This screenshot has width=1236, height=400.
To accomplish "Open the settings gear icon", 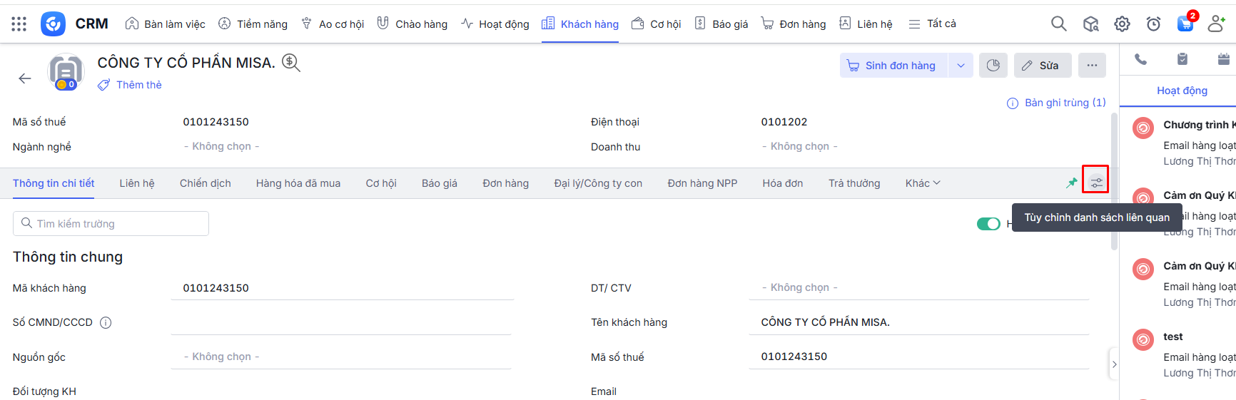I will [1122, 24].
